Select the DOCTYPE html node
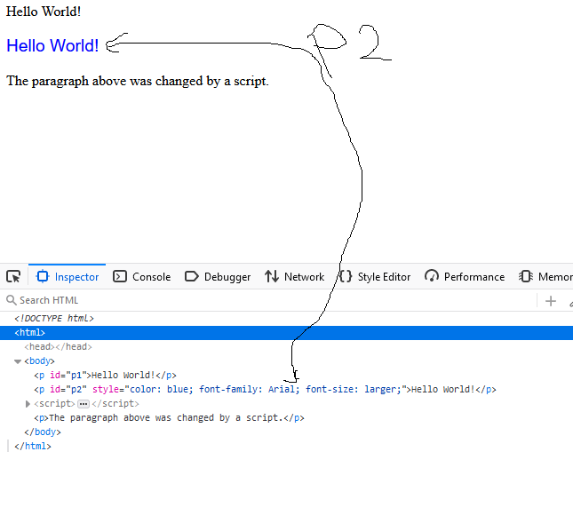The image size is (573, 515). (54, 319)
